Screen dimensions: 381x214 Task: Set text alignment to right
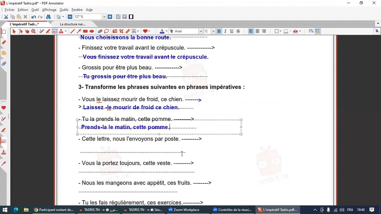point(264,31)
